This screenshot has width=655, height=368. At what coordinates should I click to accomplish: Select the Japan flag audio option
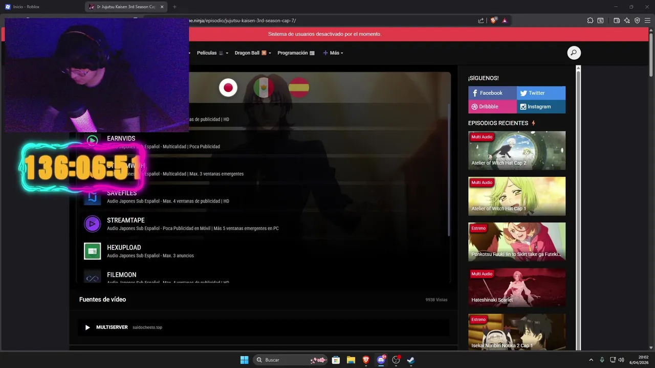(228, 87)
